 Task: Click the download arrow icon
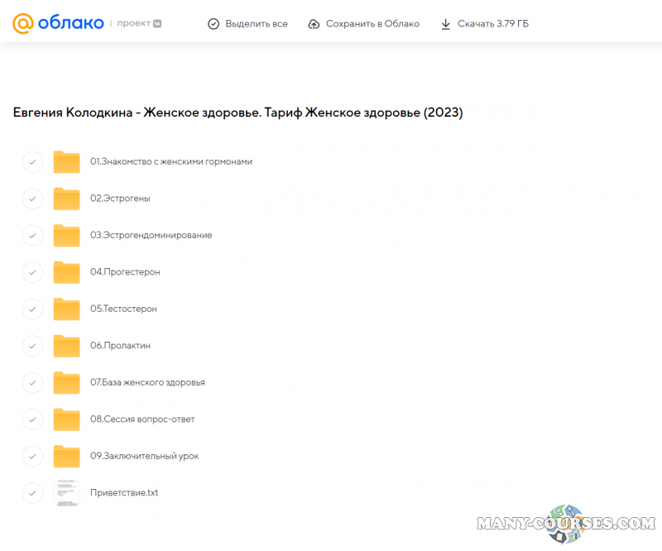(446, 24)
